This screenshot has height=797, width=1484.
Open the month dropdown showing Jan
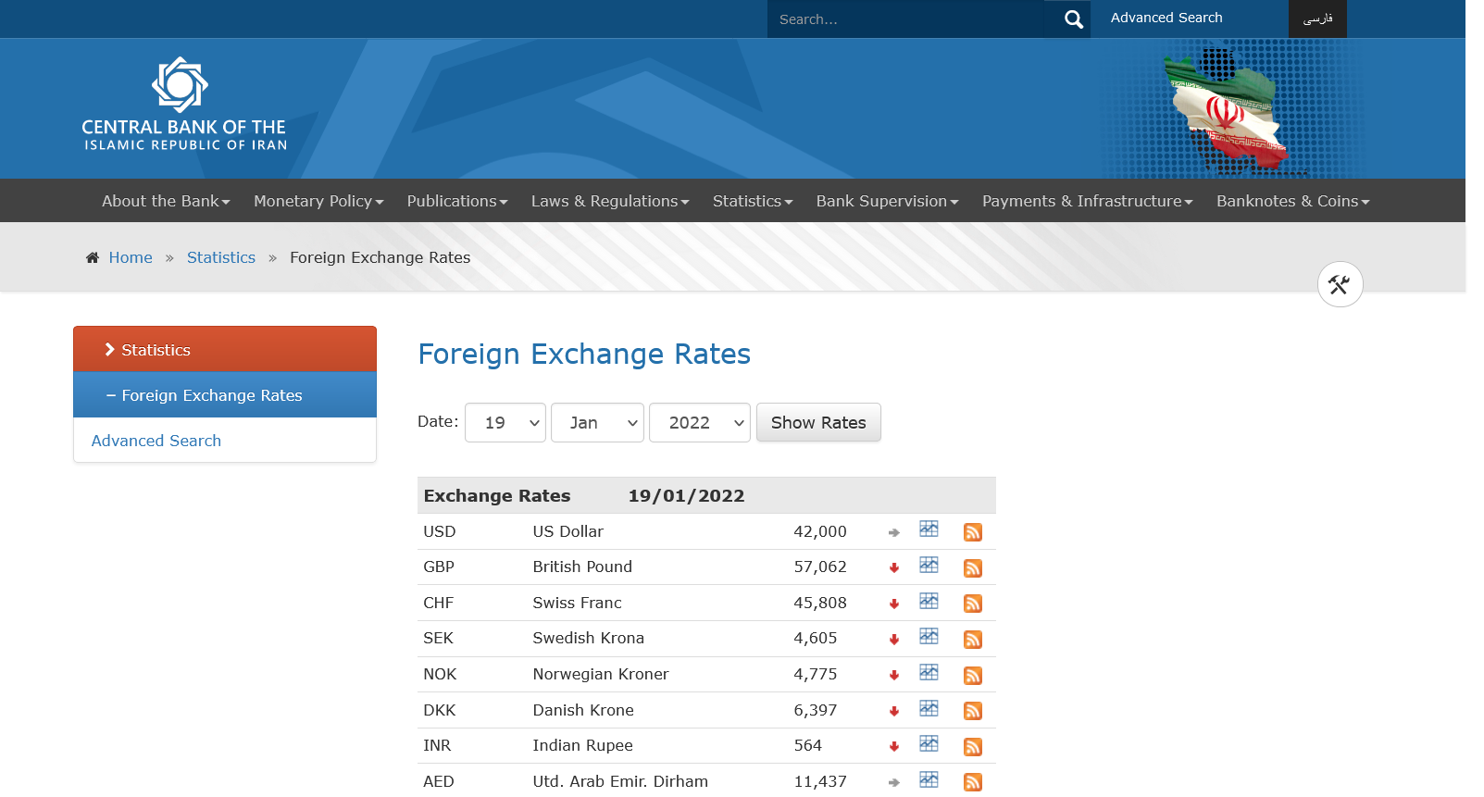[597, 423]
